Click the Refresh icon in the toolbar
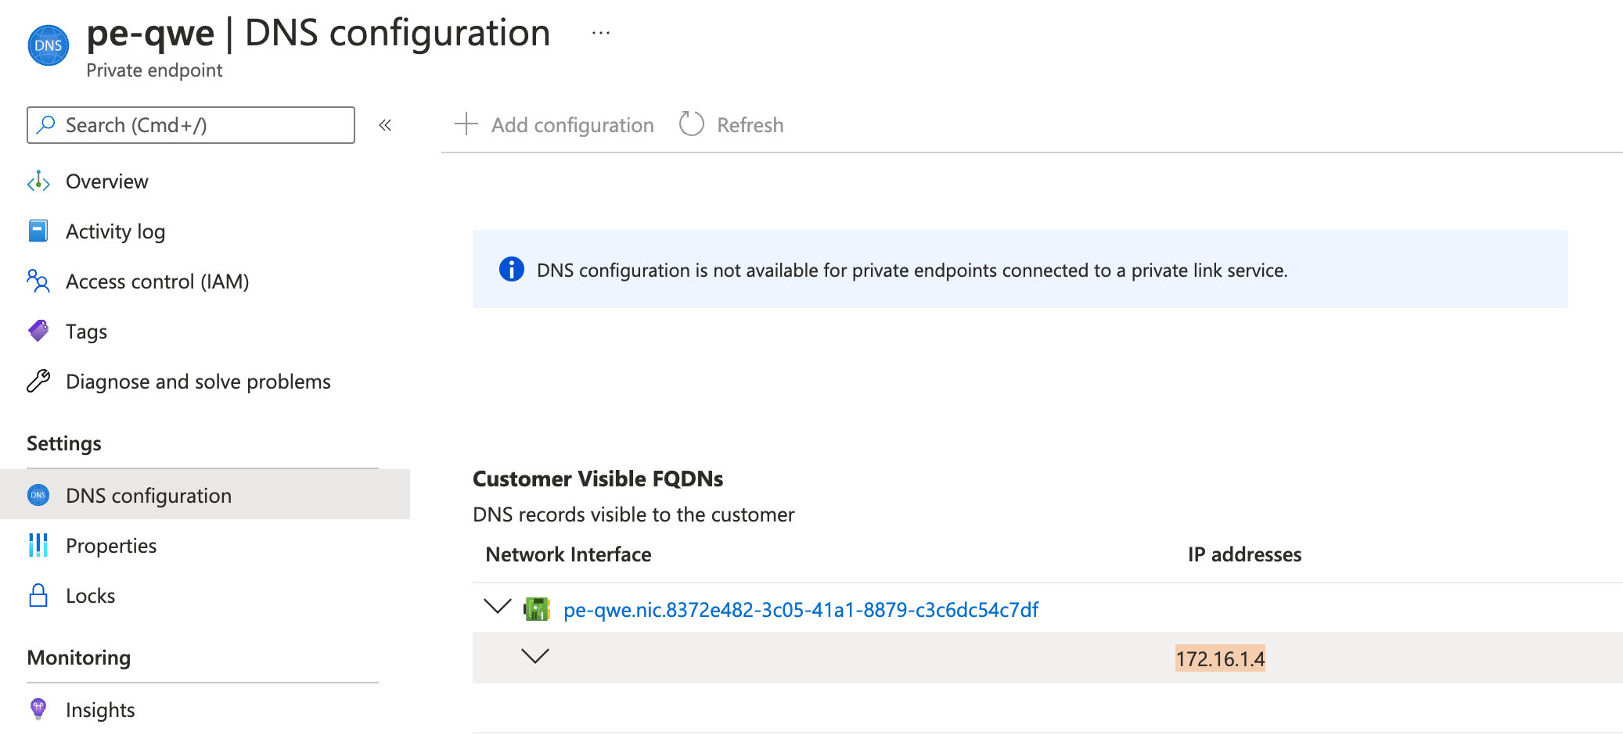The image size is (1623, 735). click(691, 124)
